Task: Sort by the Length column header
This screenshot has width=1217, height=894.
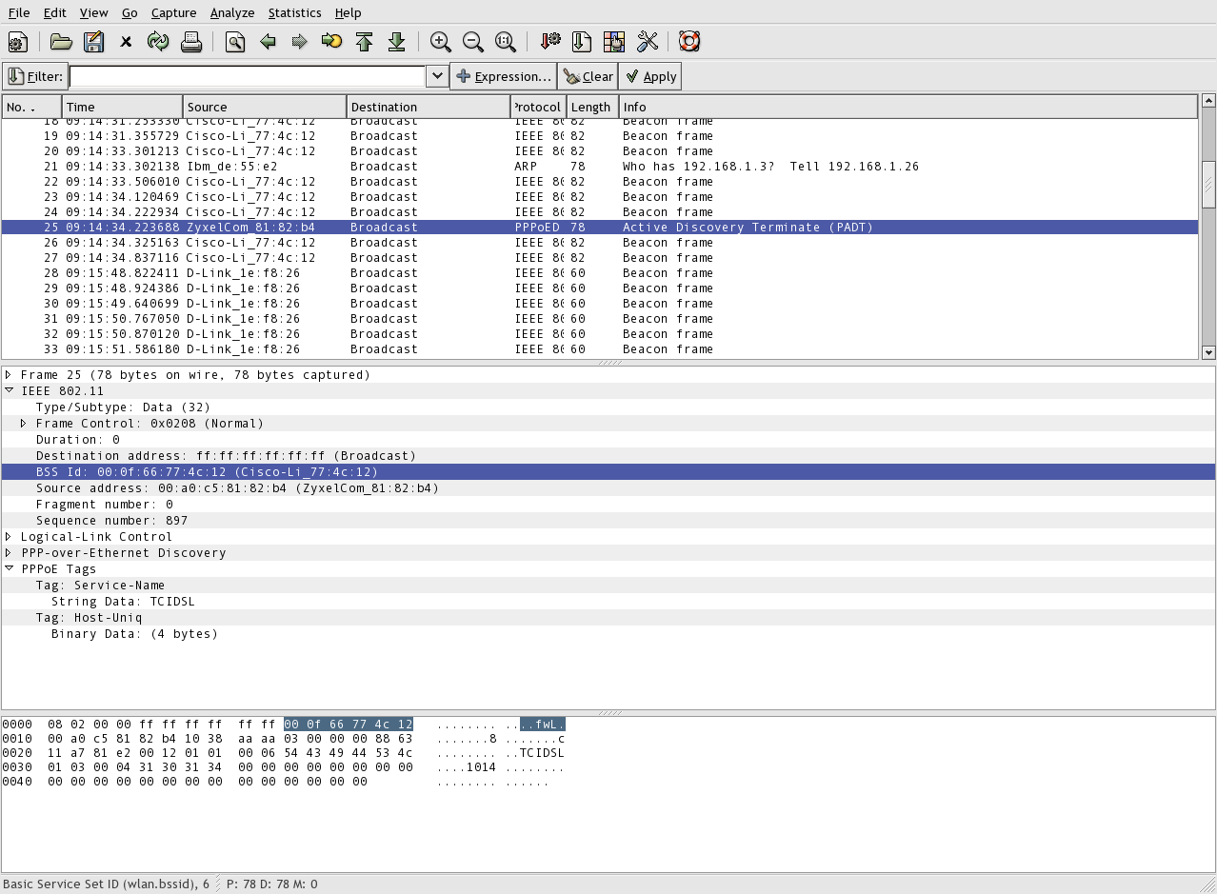Action: coord(592,107)
